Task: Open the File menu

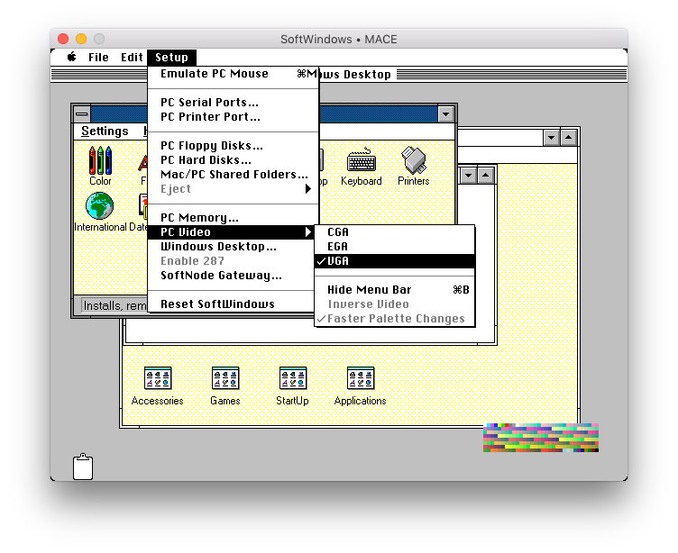Action: (98, 57)
